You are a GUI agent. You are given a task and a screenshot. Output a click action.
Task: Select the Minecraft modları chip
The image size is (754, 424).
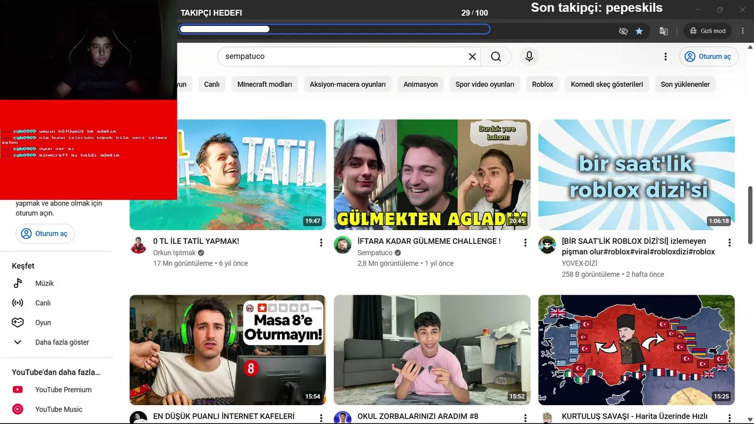click(x=264, y=84)
